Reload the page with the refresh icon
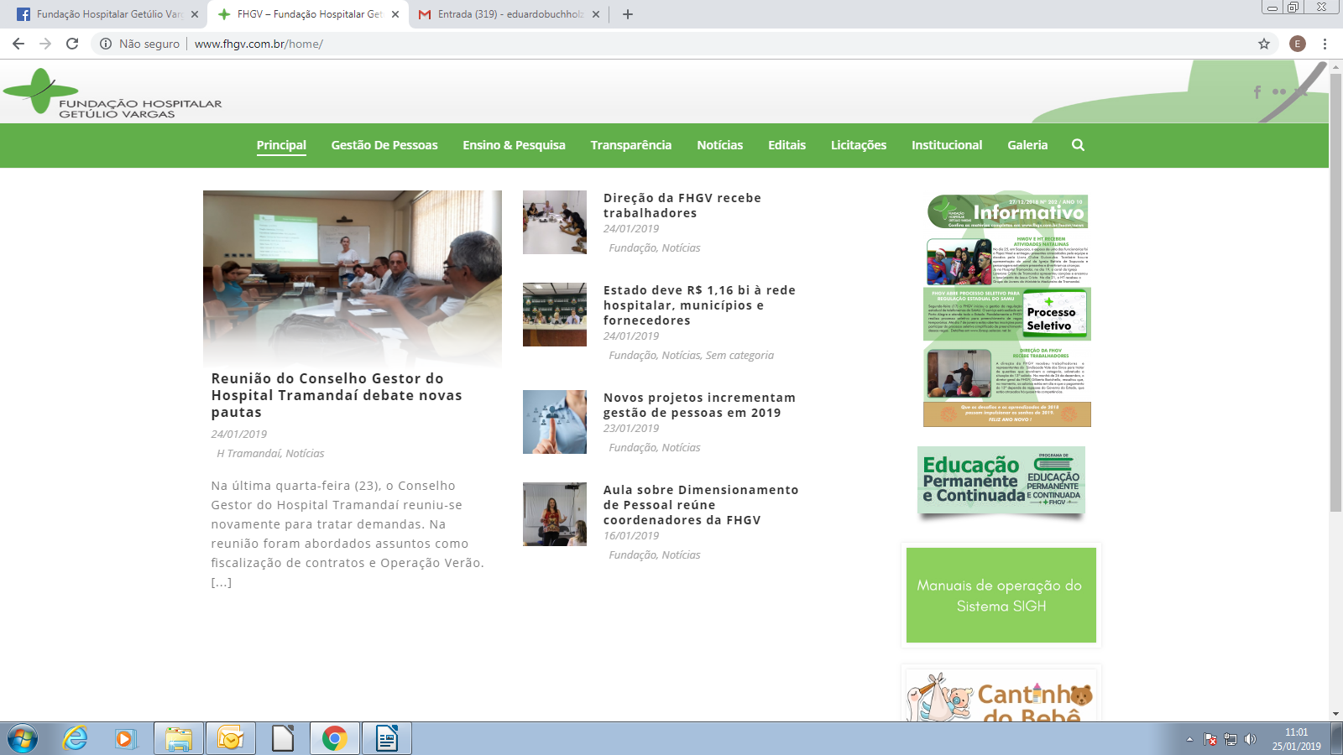The image size is (1343, 755). point(72,44)
